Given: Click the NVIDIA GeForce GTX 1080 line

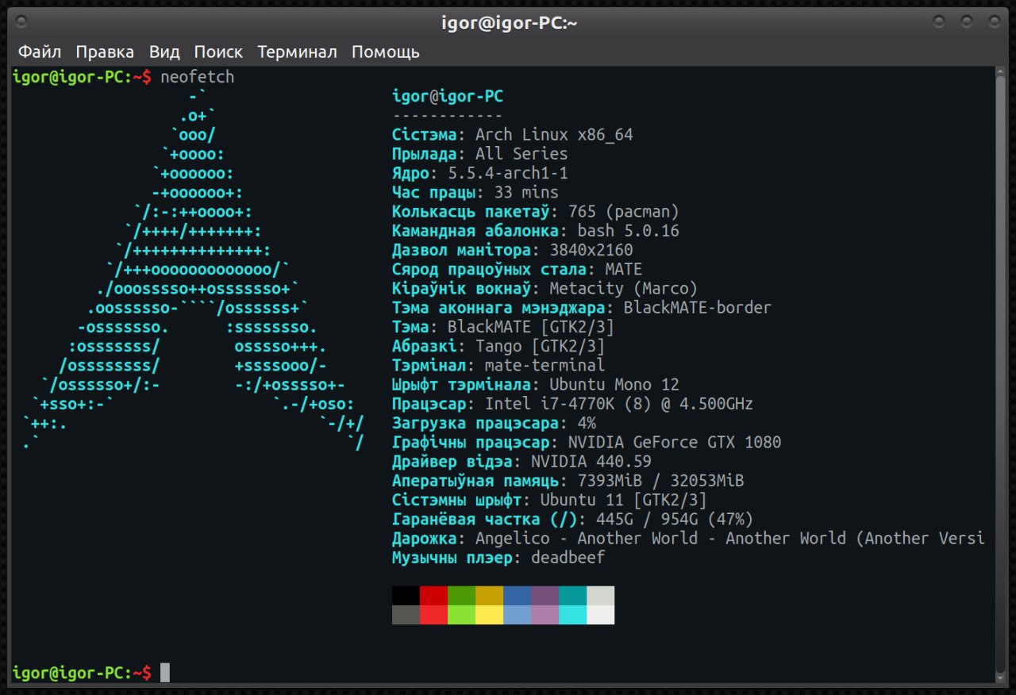Looking at the screenshot, I should pyautogui.click(x=587, y=442).
